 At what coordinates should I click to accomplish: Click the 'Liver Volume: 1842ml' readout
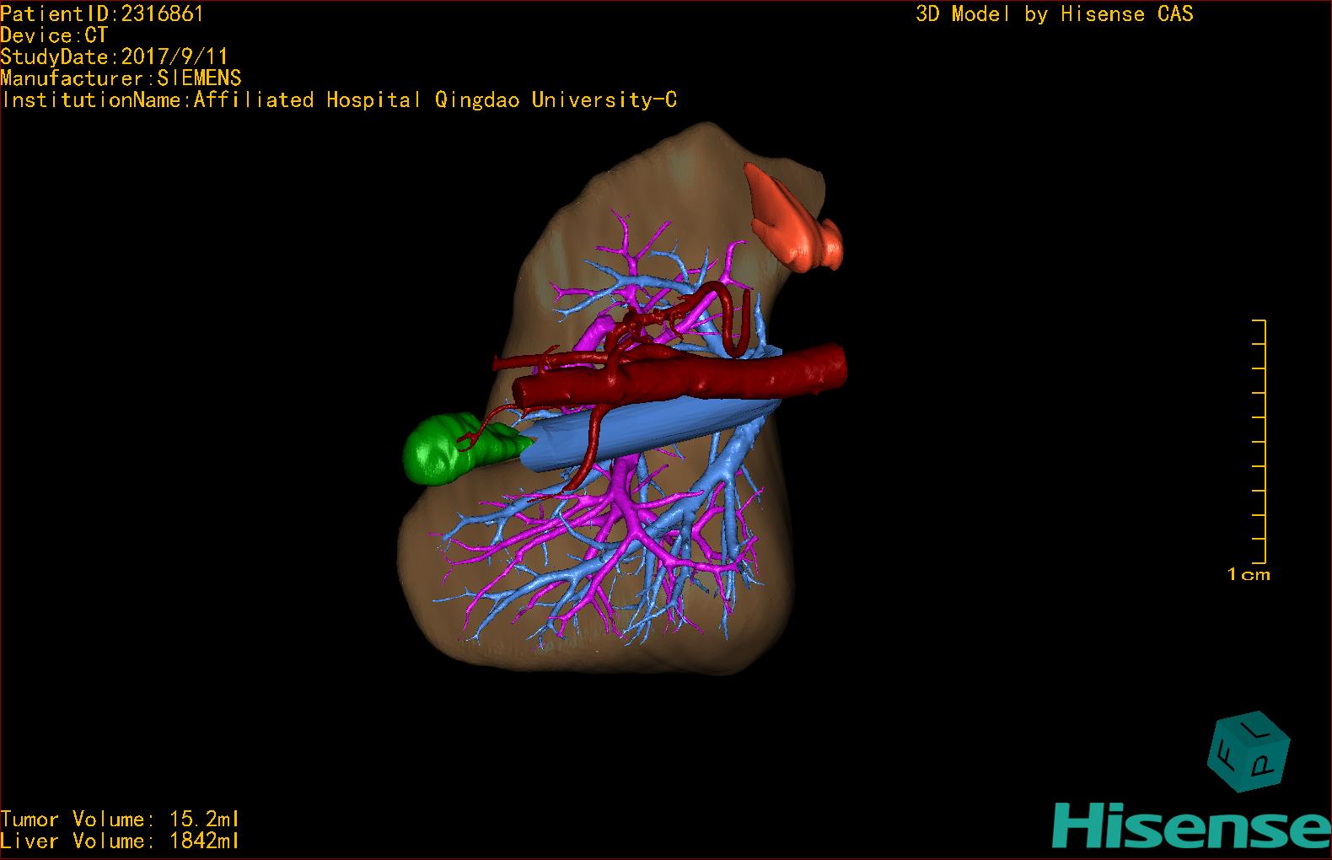point(121,841)
